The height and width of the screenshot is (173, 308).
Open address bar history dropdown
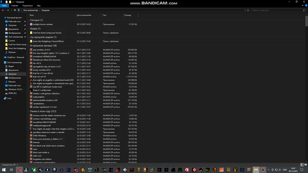(x=245, y=10)
